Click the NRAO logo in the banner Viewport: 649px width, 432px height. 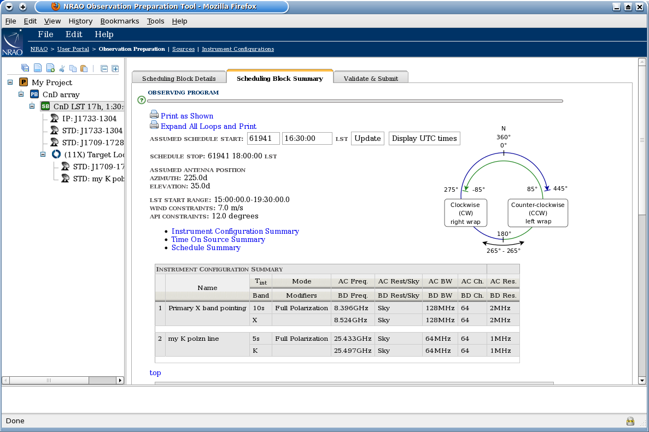coord(13,41)
